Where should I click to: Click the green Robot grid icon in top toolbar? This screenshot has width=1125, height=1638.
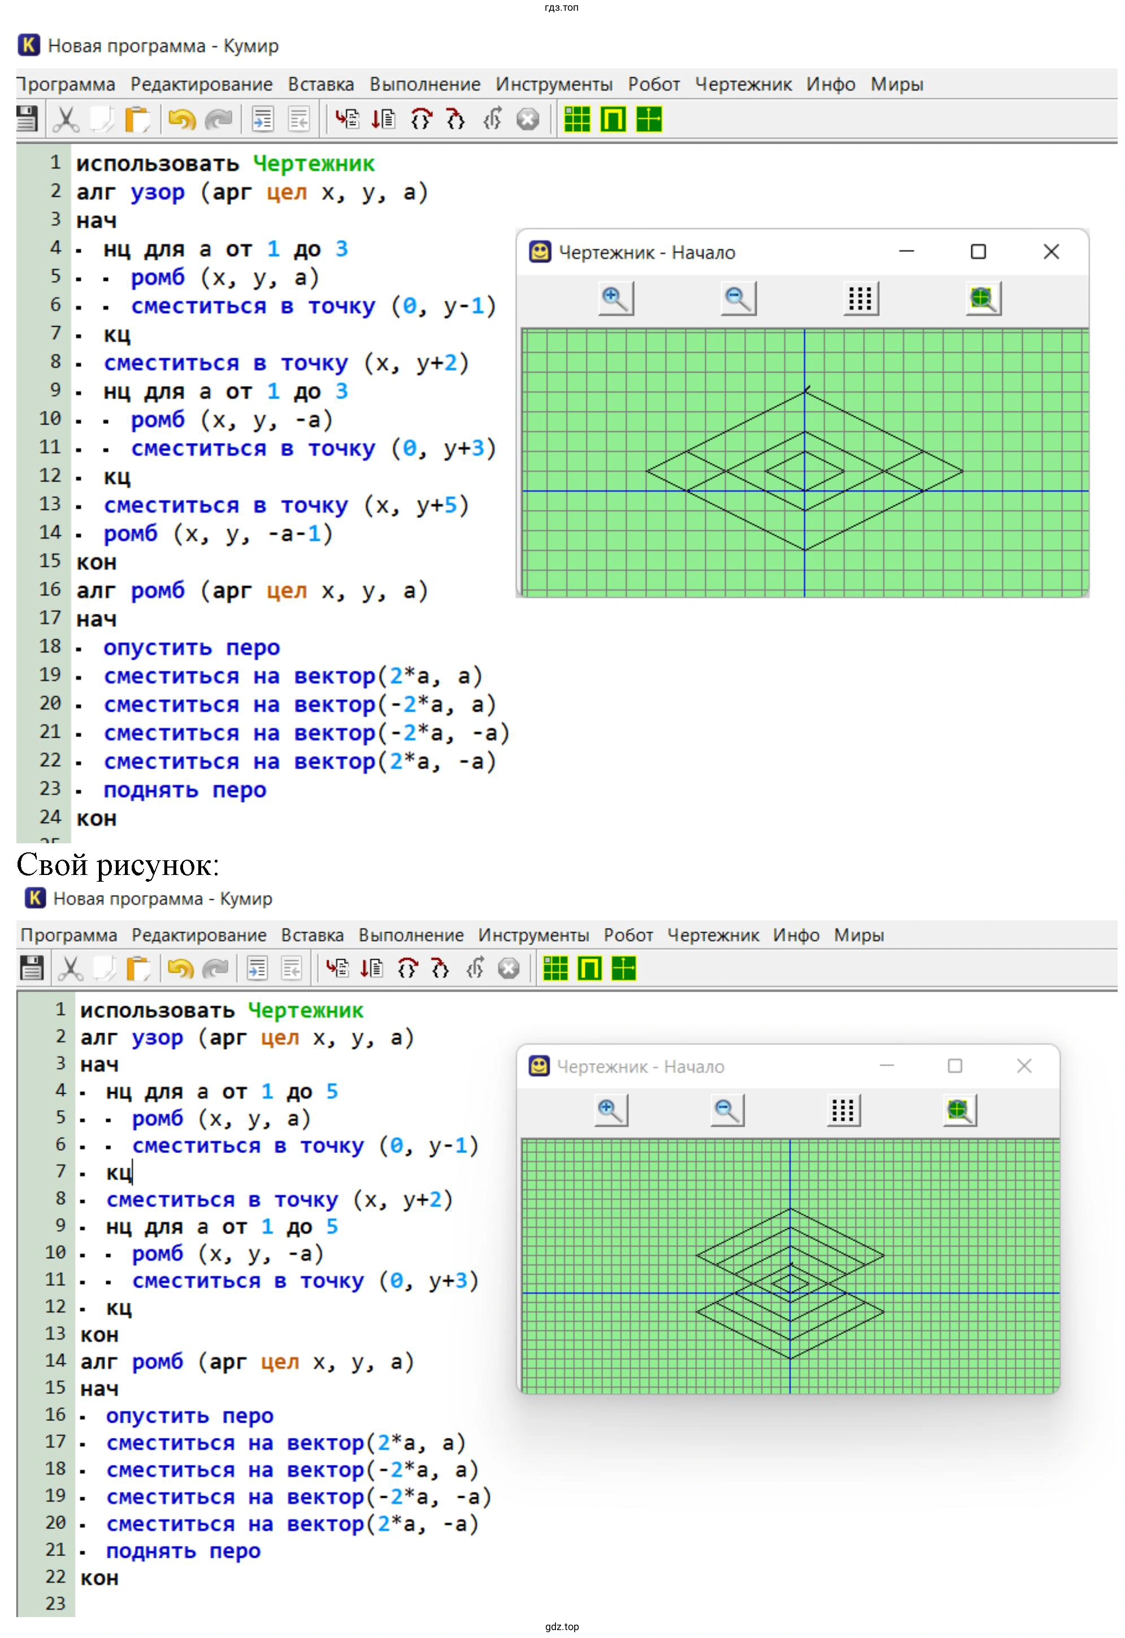coord(576,119)
